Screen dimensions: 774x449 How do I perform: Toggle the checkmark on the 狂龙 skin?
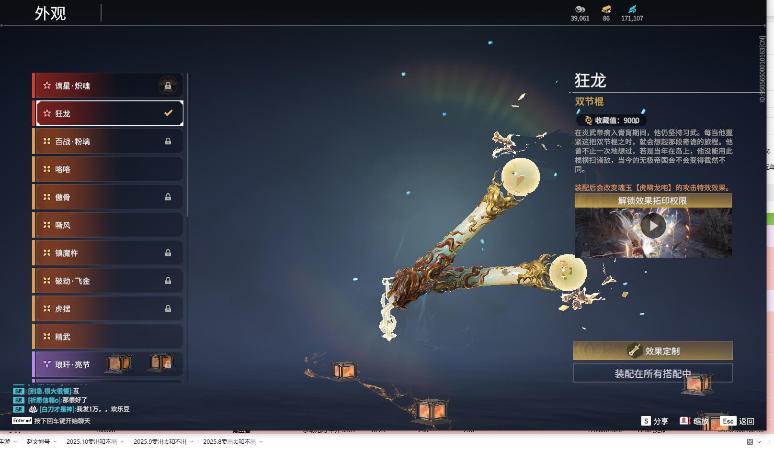[x=167, y=113]
